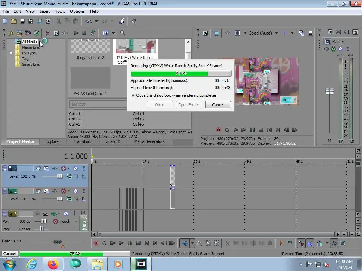Click Stop in the timeline transport bar

(x=138, y=243)
